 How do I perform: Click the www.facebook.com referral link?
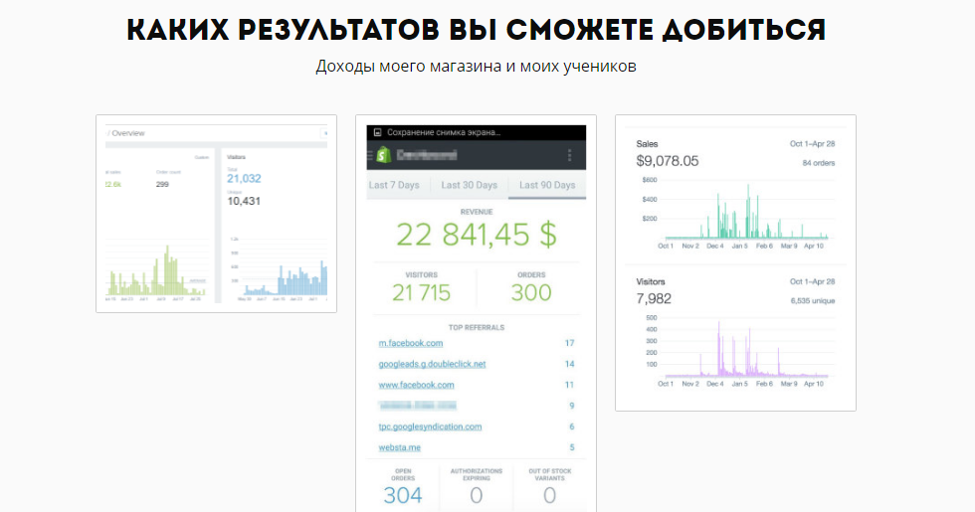click(x=416, y=386)
